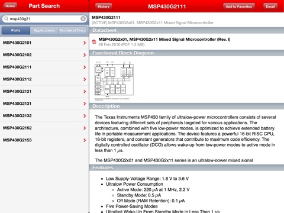The height and width of the screenshot is (213, 284).
Task: Click the MSP430G2111 title in top bar
Action: (x=167, y=7)
